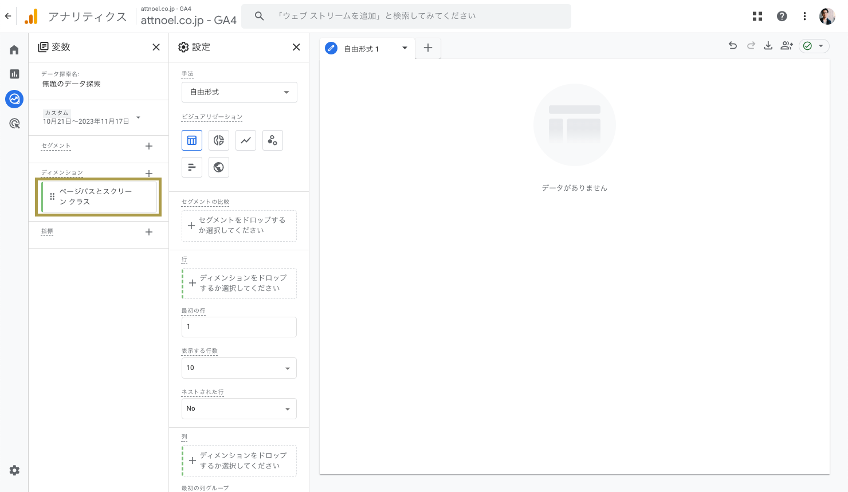Viewport: 848px width, 492px height.
Task: Select the donut chart visualization
Action: coord(219,140)
